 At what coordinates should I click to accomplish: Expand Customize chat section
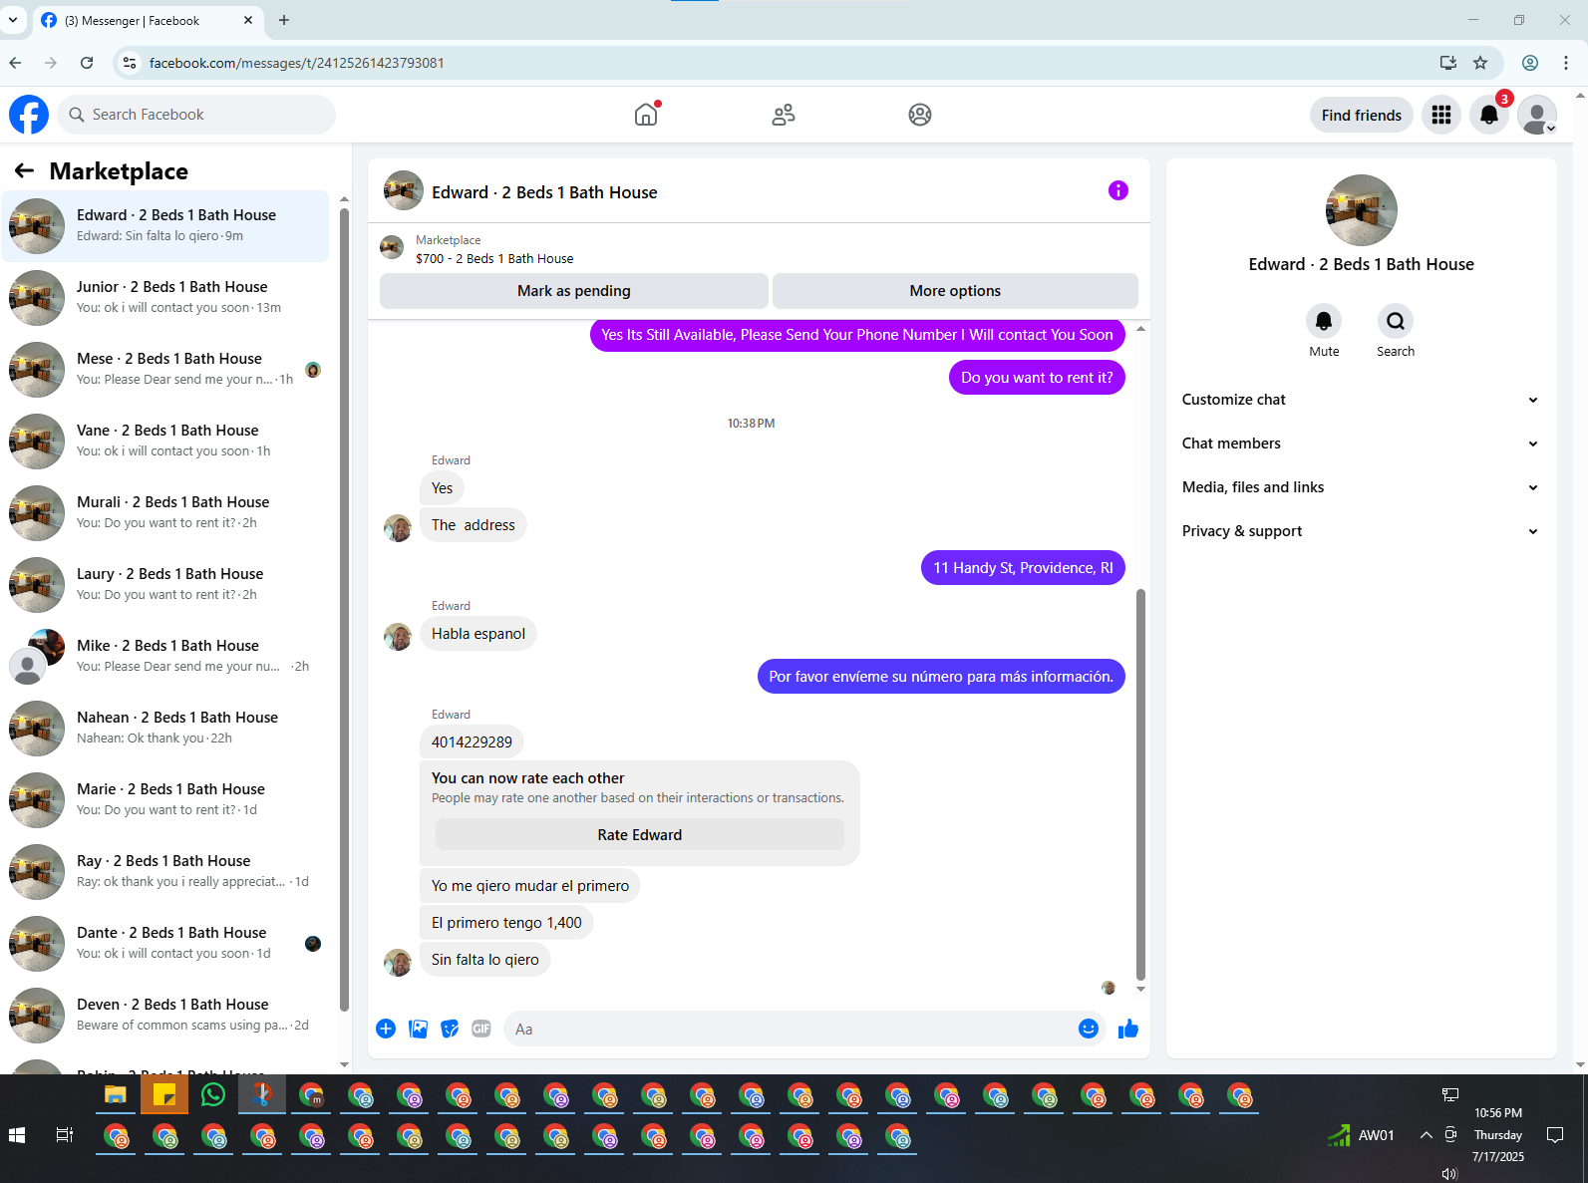pyautogui.click(x=1361, y=400)
